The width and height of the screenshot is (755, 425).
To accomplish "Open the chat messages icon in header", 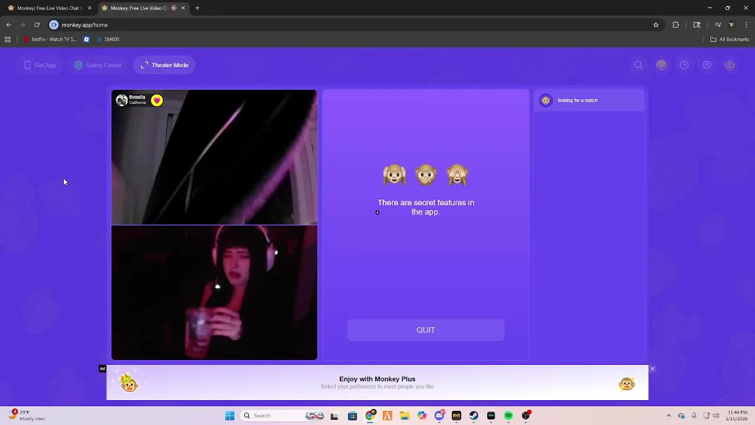I will [707, 65].
